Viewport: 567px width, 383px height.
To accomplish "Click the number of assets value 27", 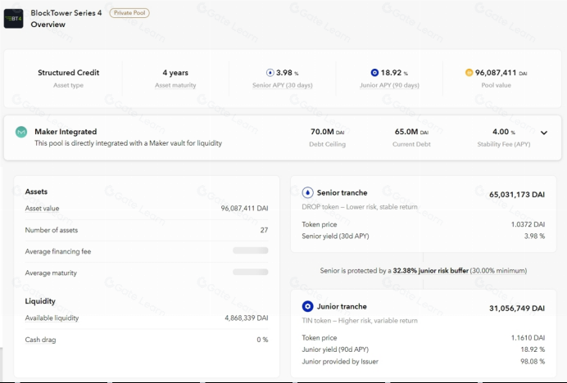I will click(265, 230).
